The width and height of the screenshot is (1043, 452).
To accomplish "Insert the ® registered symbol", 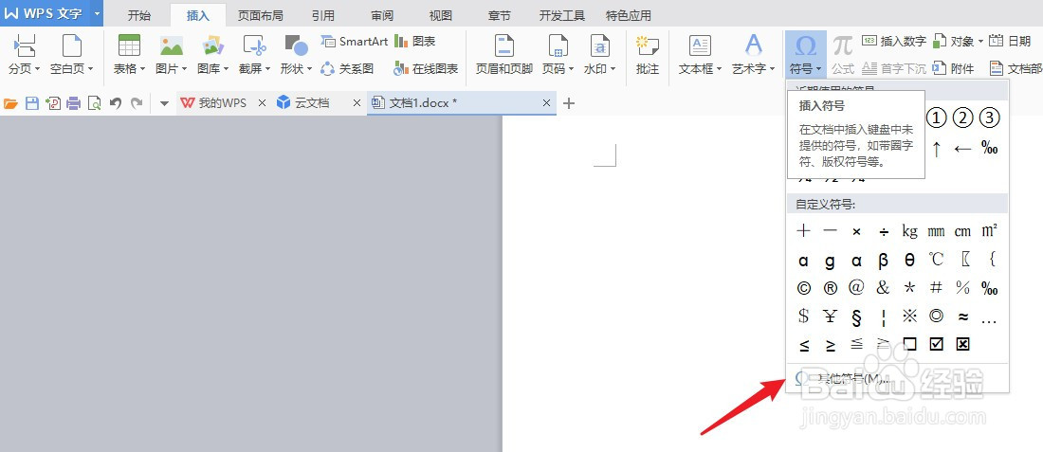I will pyautogui.click(x=831, y=288).
